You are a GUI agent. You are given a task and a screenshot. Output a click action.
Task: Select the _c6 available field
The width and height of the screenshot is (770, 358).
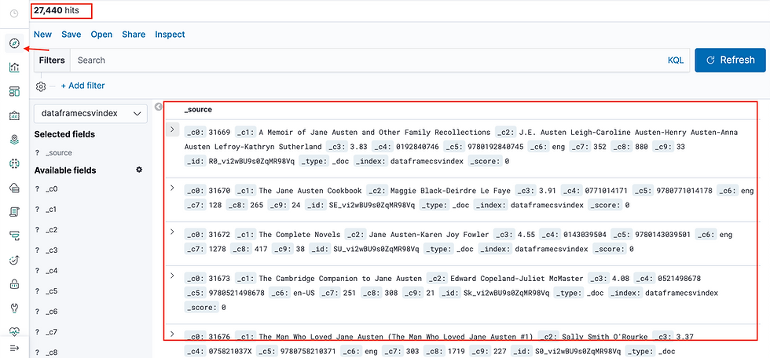tap(52, 312)
